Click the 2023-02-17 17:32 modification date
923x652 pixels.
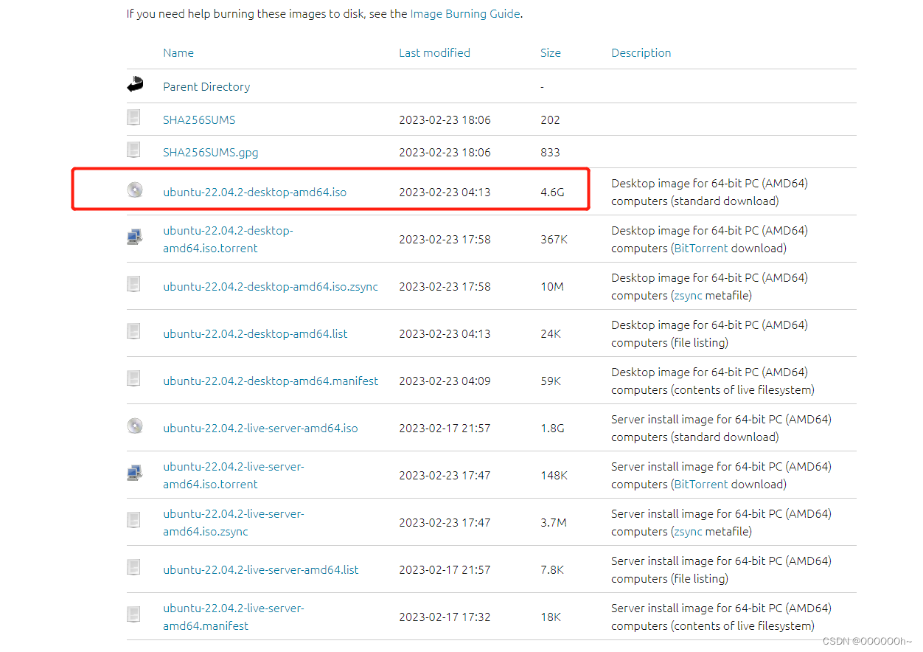445,617
